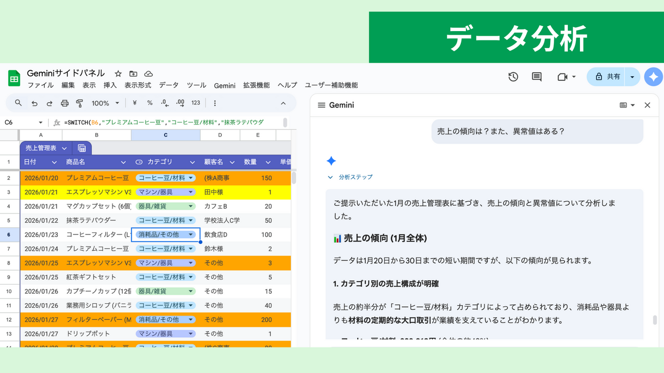
Task: Decrease decimal places
Action: click(165, 103)
